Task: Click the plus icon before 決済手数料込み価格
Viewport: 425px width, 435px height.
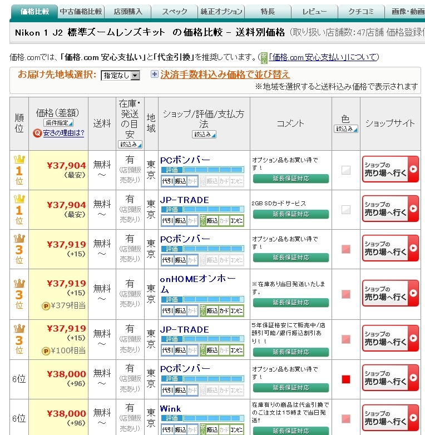Action: point(155,74)
